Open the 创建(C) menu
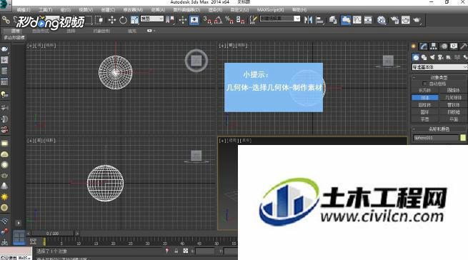The height and width of the screenshot is (260, 468). (108, 10)
